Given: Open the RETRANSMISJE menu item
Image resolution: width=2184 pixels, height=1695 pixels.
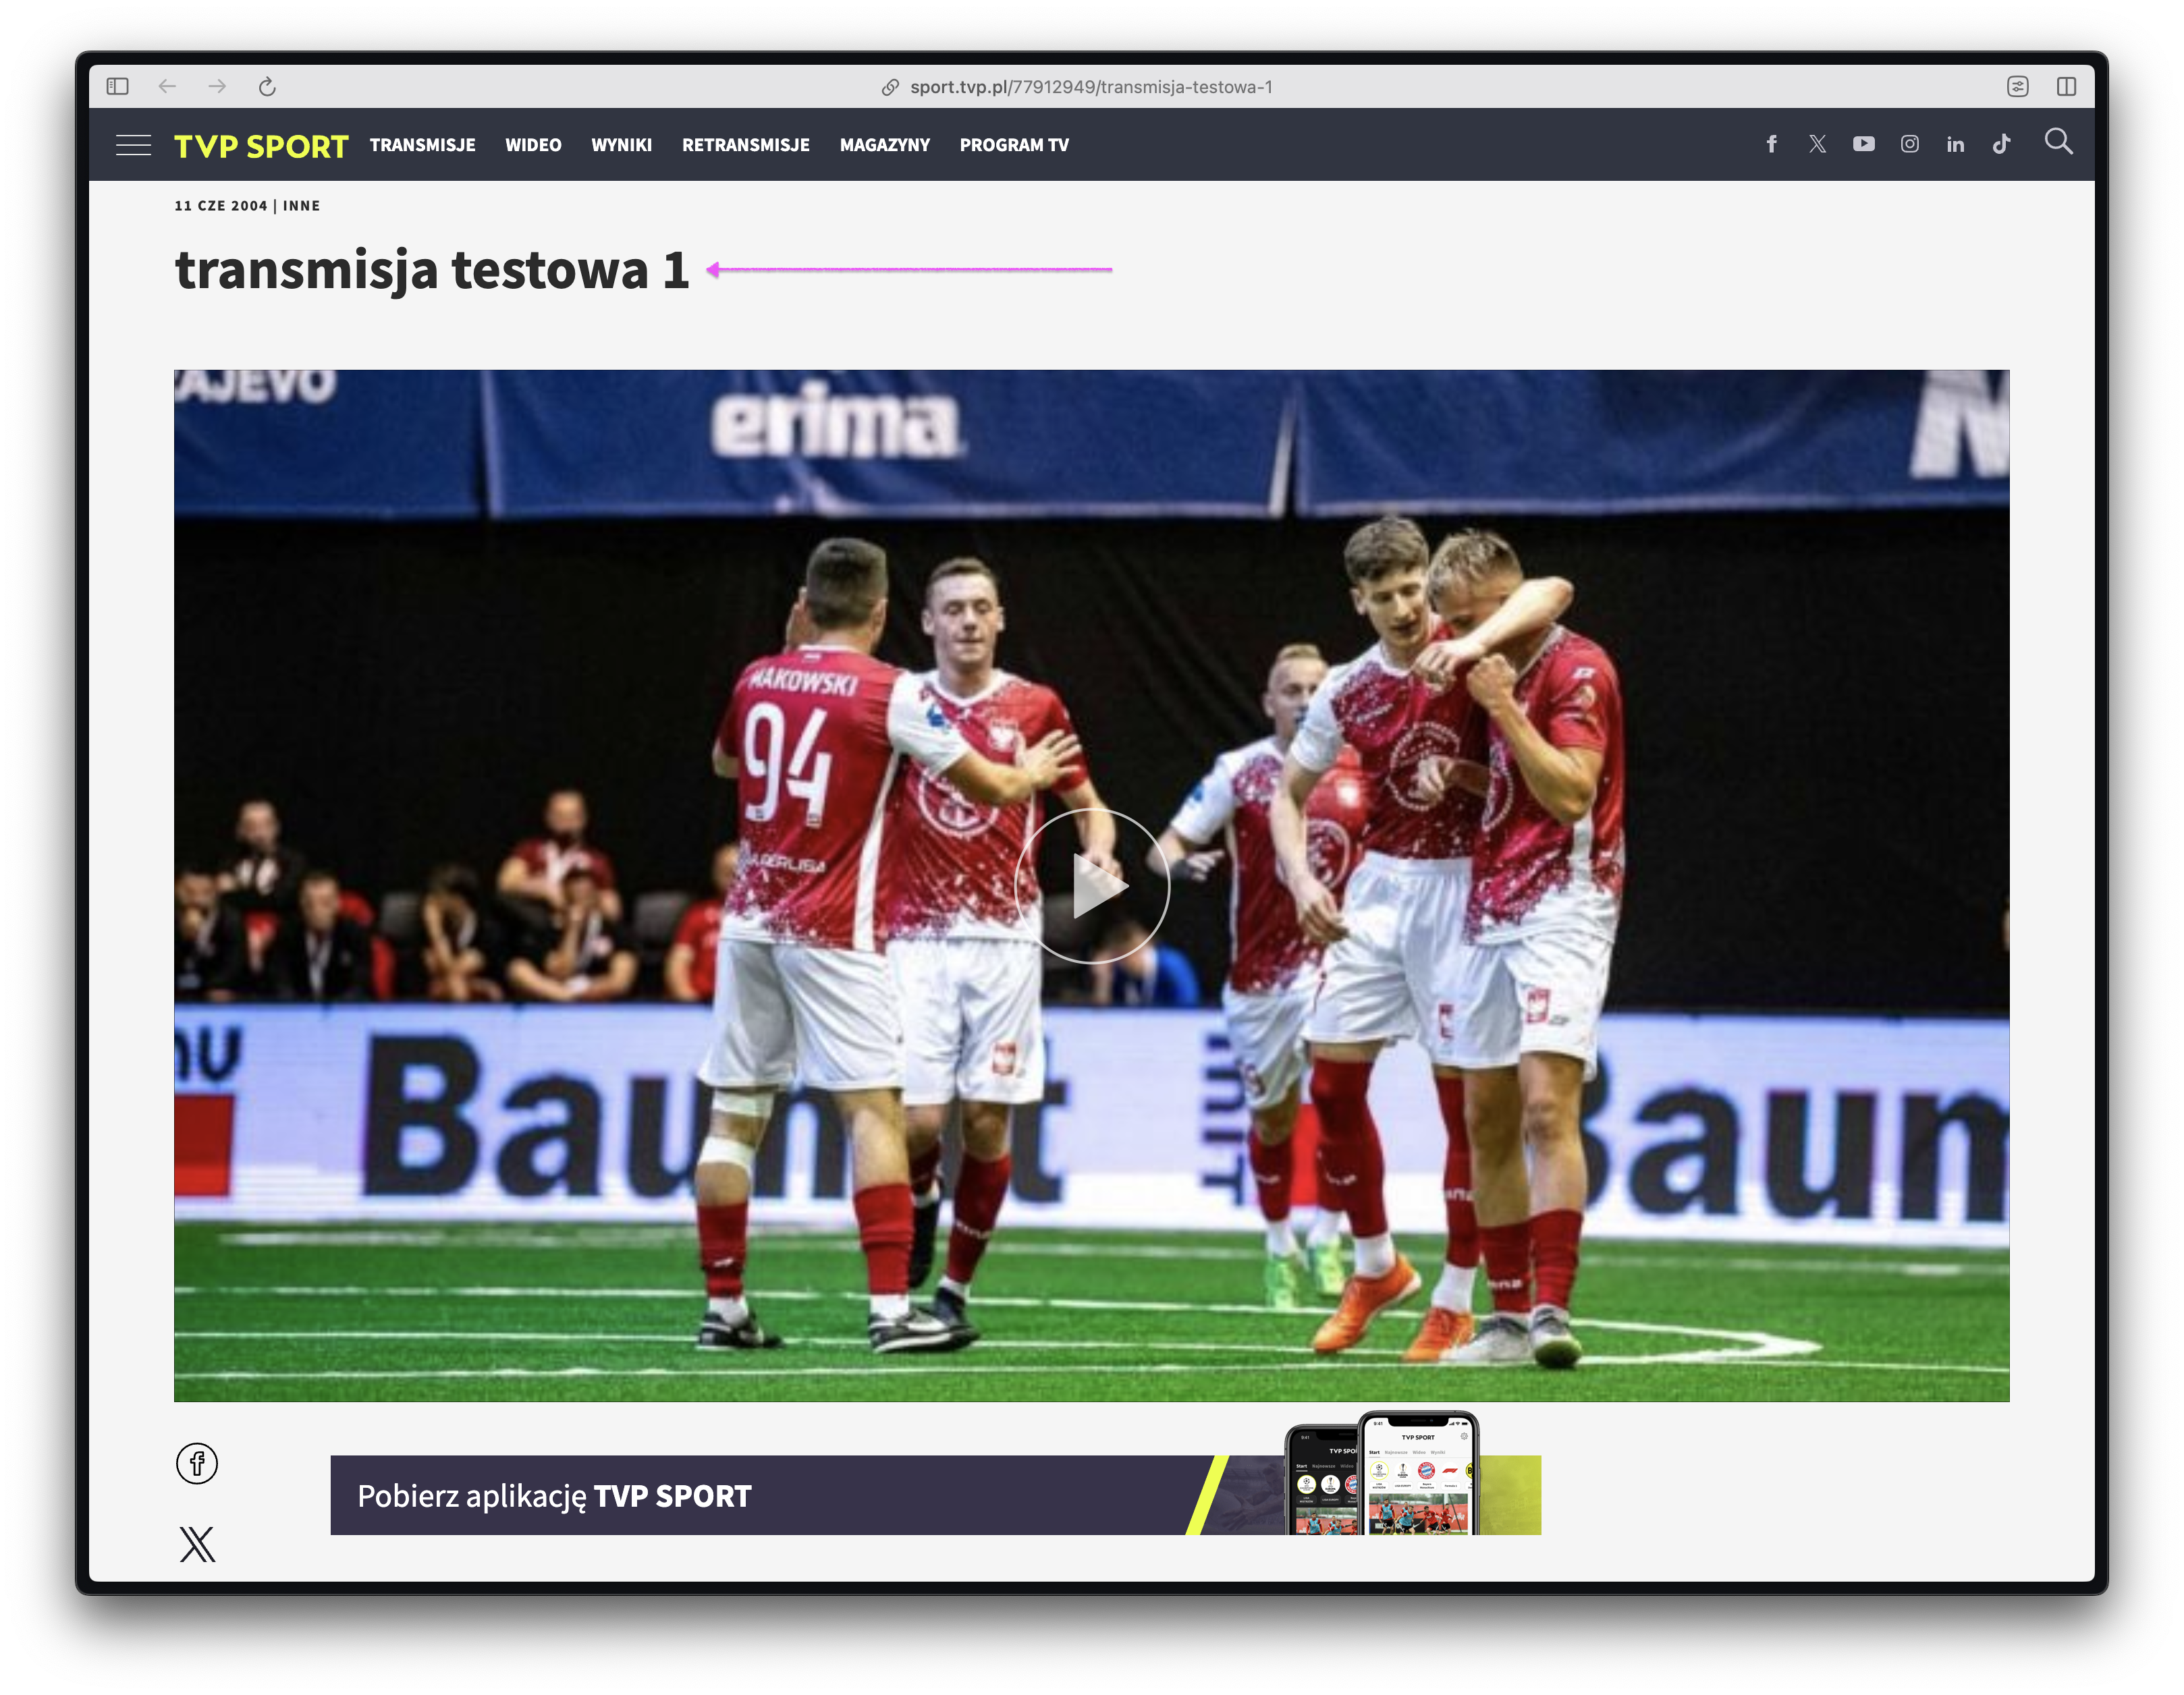Looking at the screenshot, I should 746,145.
